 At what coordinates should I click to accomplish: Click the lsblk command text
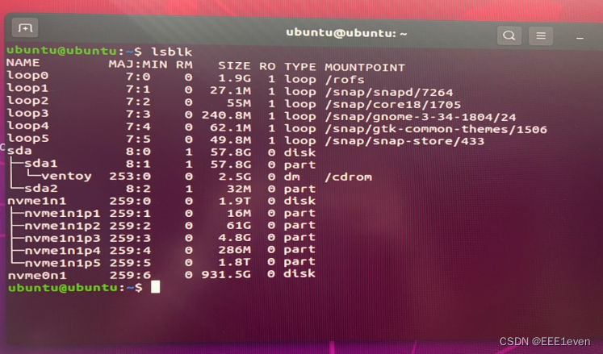(171, 52)
